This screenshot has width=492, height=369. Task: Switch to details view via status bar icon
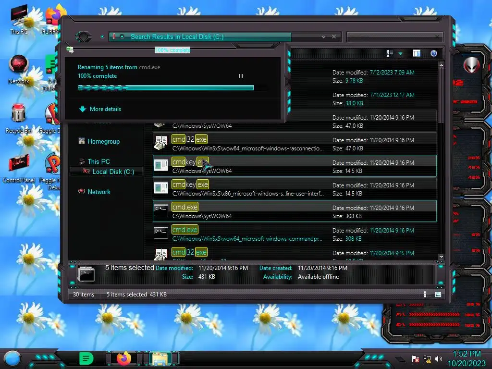(x=426, y=295)
